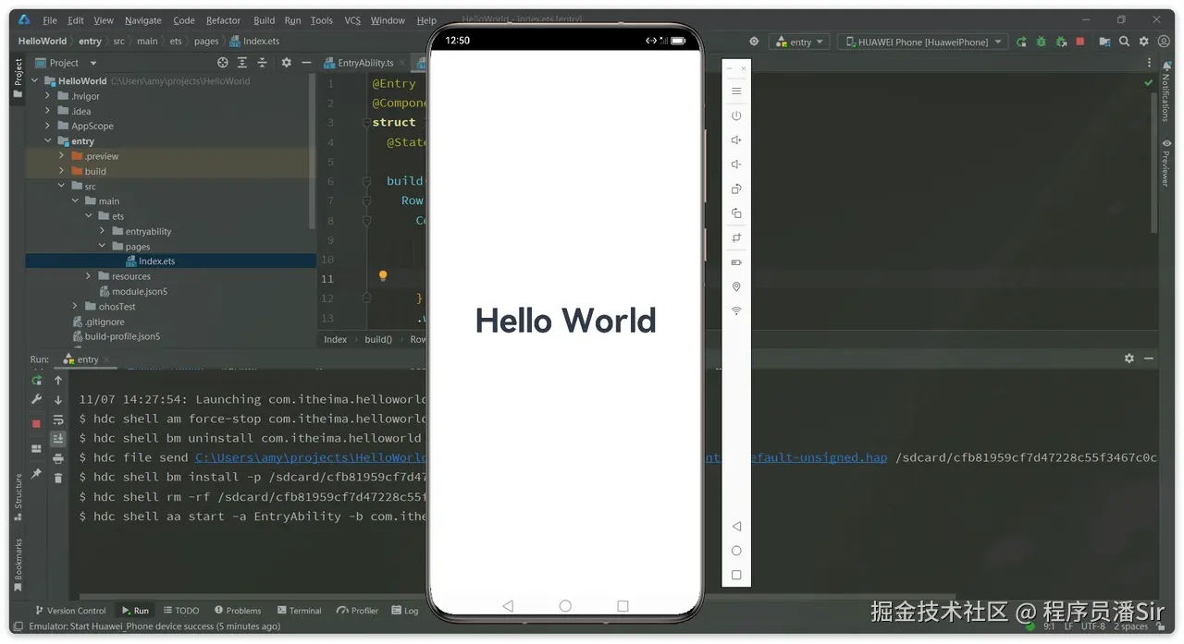
Task: Collapse the pages folder in project tree
Action: tap(103, 247)
